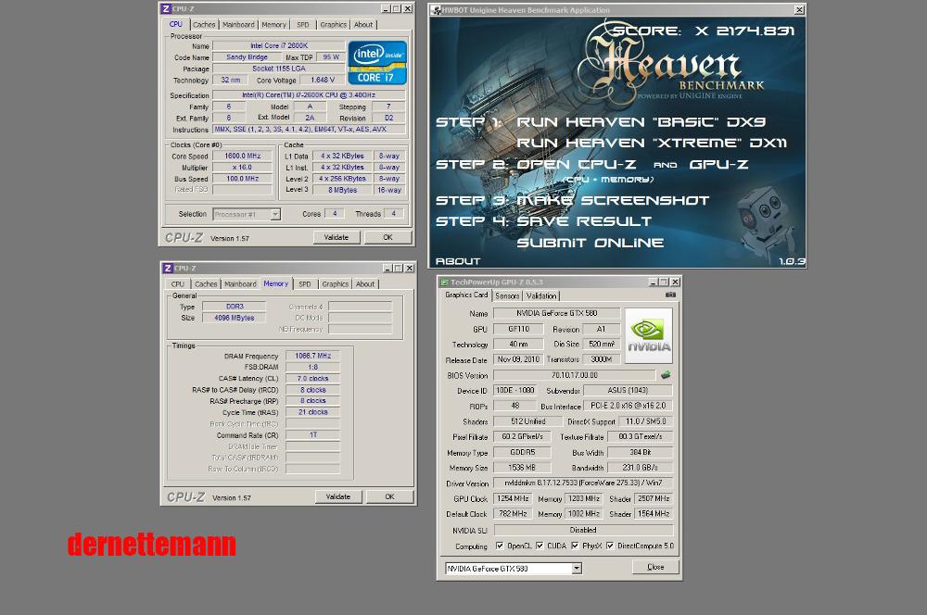The width and height of the screenshot is (927, 615).
Task: Toggle the DirectCompute 5.0 checkbox
Action: click(610, 546)
